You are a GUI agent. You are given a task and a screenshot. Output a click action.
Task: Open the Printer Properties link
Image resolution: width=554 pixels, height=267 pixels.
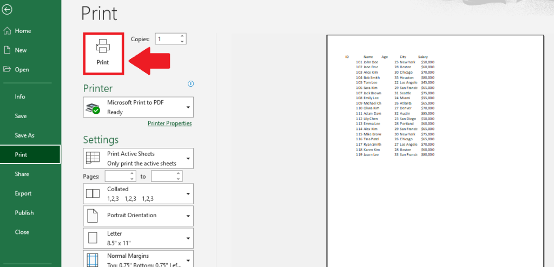[169, 123]
